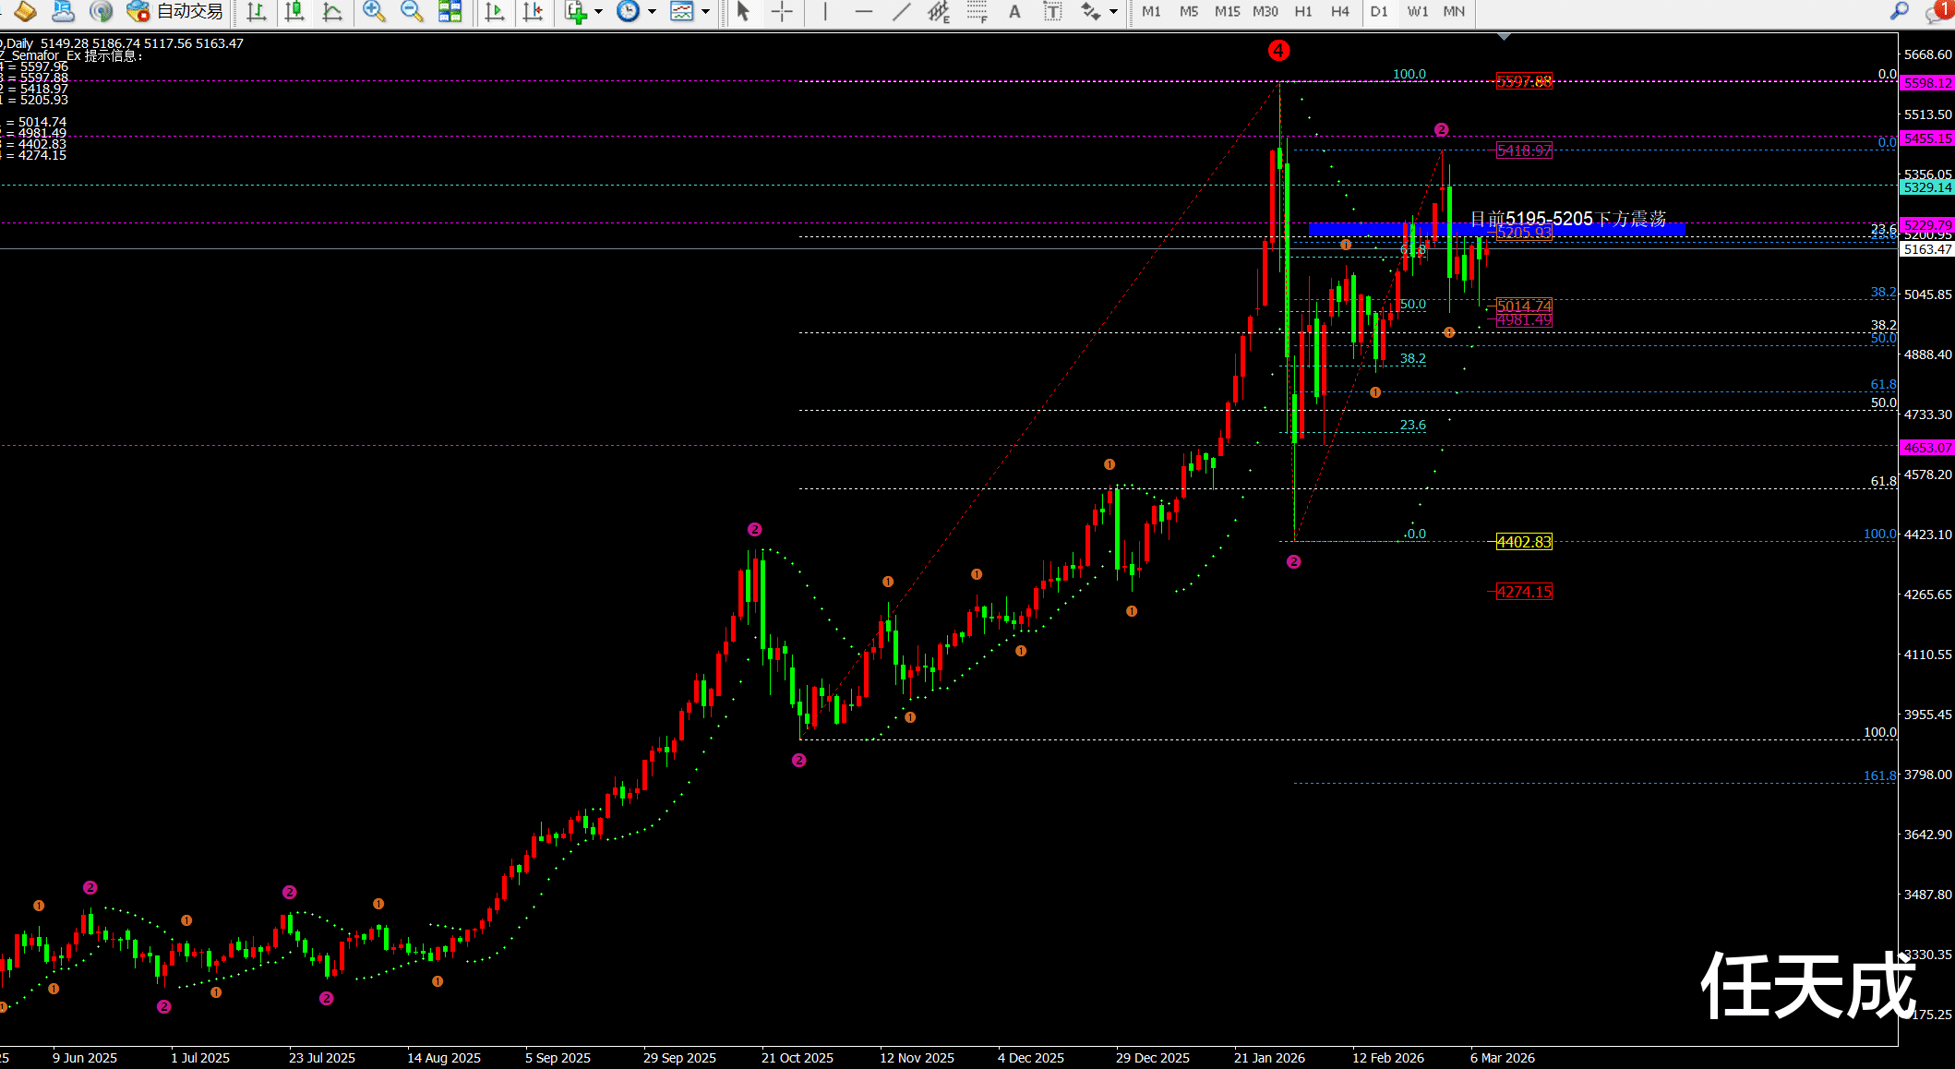Select the crosshair cursor tool
Viewport: 1955px width, 1069px height.
click(782, 11)
